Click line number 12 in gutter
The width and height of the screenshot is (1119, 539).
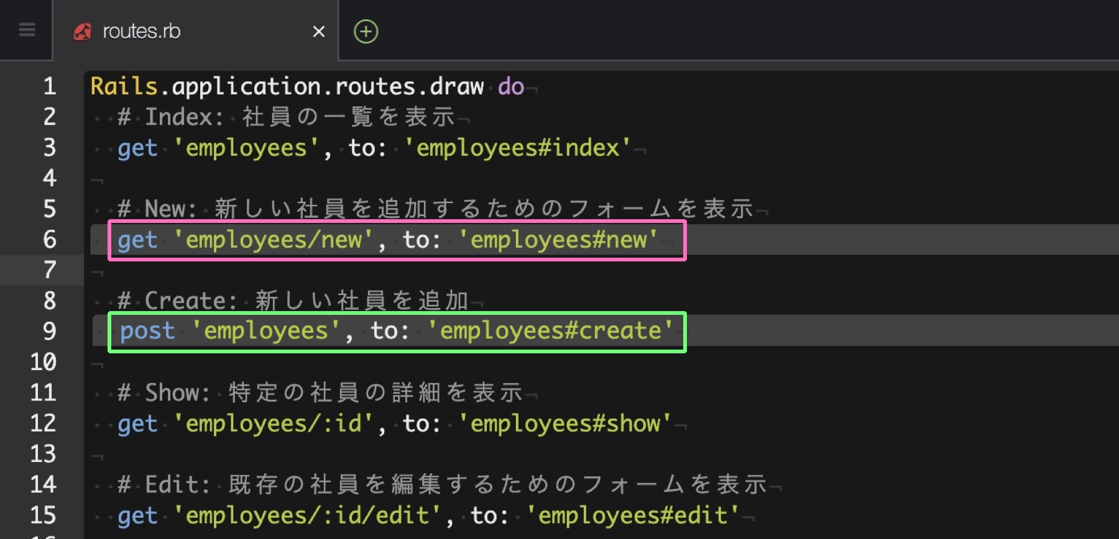(x=44, y=423)
